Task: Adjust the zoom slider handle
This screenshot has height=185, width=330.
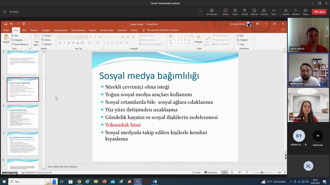Action: tap(262, 172)
